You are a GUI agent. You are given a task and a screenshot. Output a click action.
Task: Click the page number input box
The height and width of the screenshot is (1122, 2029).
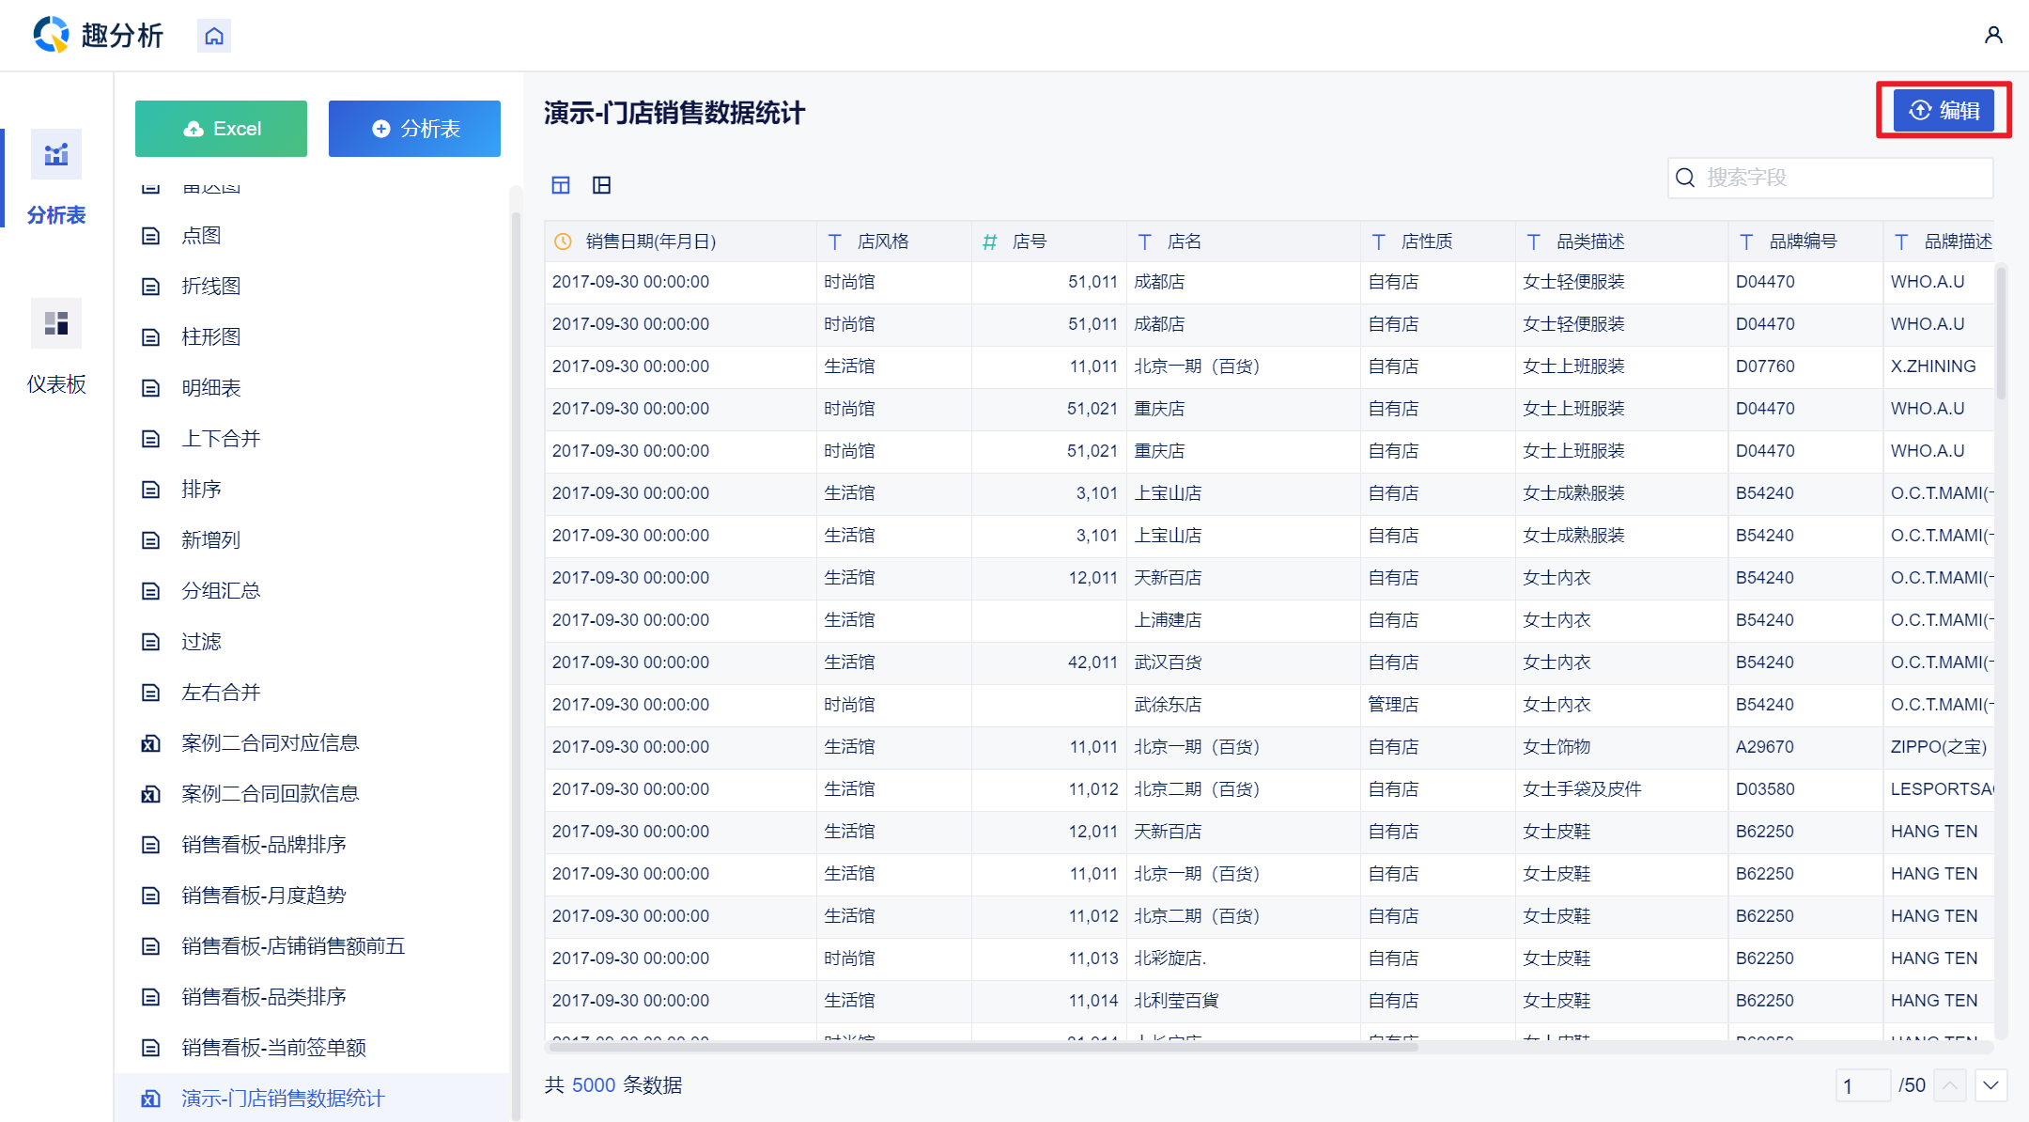1862,1085
